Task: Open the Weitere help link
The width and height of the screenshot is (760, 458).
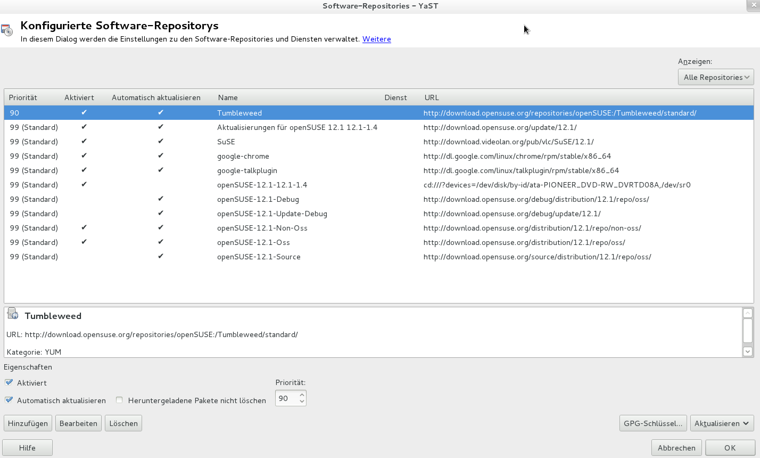Action: (377, 39)
